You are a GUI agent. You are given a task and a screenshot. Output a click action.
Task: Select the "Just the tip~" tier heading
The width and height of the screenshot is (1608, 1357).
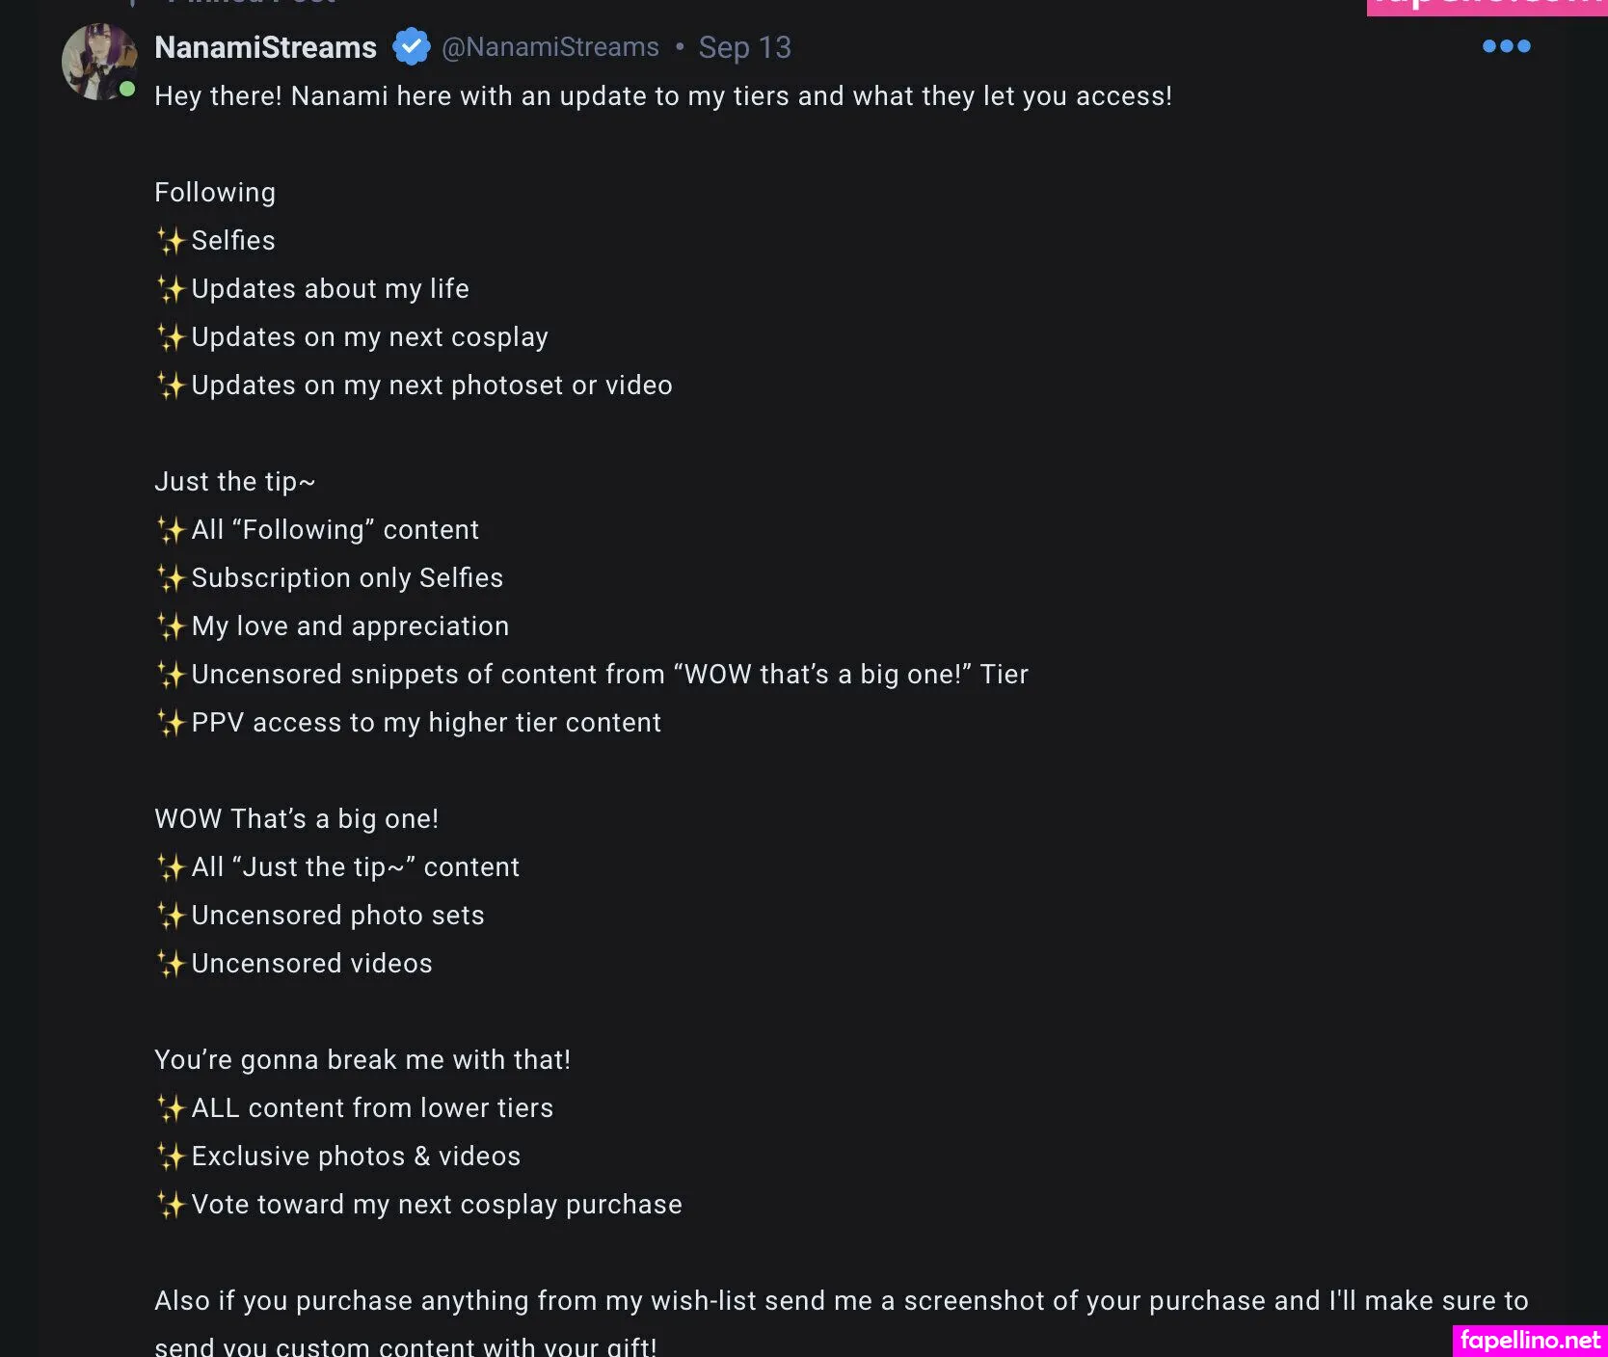(234, 482)
